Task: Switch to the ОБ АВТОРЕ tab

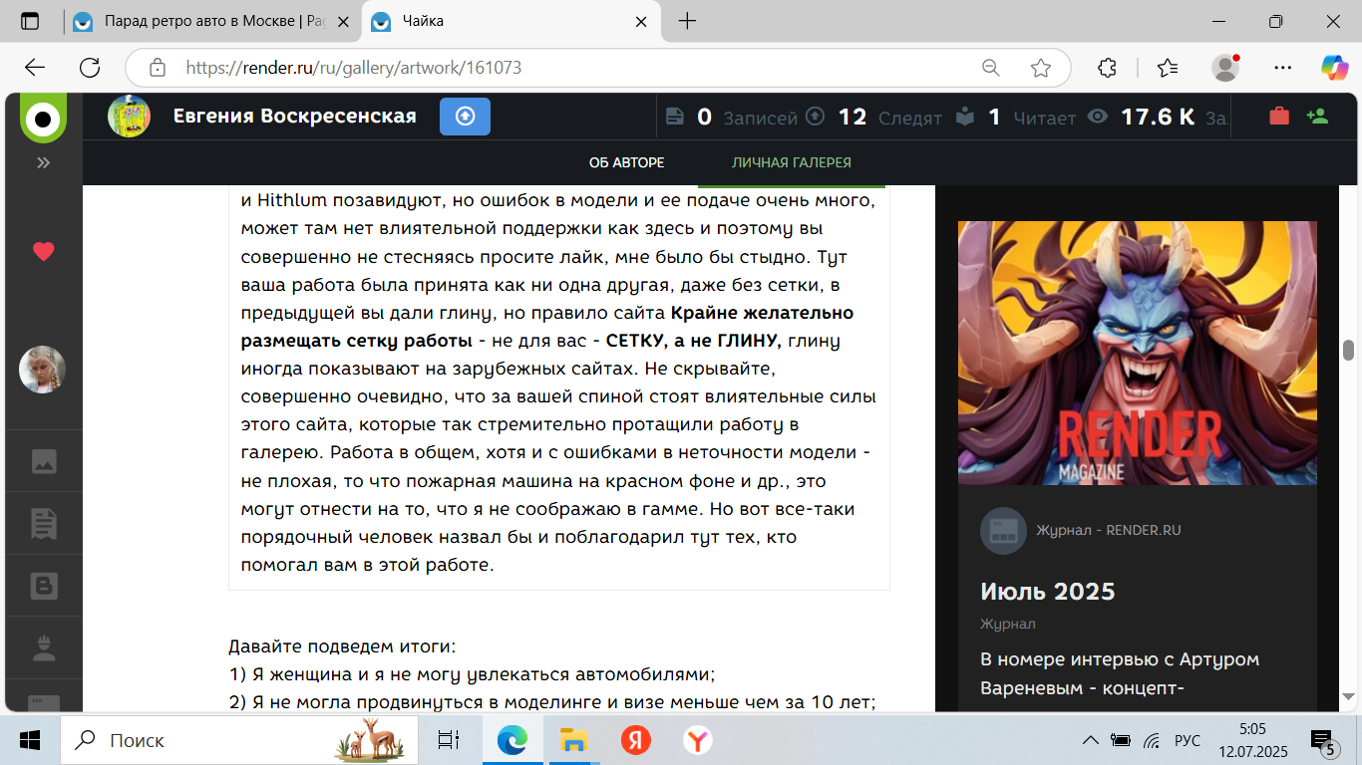Action: point(626,162)
